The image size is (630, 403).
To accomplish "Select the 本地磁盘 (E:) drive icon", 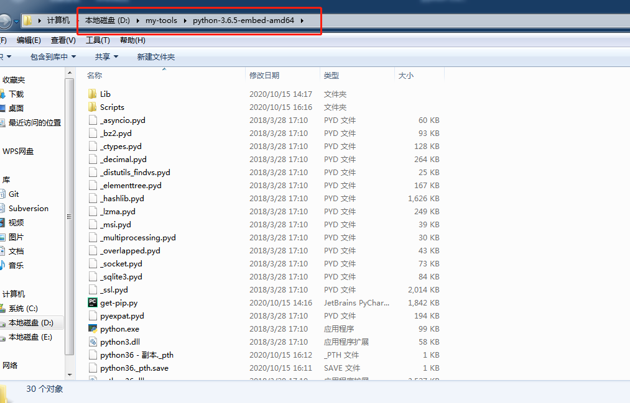I will click(x=2, y=337).
